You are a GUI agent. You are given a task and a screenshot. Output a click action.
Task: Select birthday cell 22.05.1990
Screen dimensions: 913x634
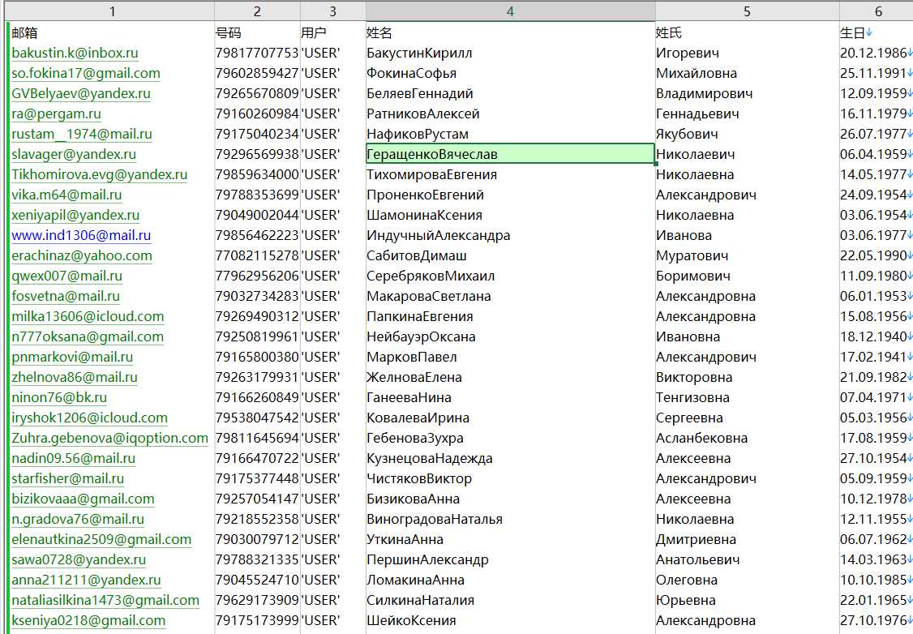tap(876, 255)
